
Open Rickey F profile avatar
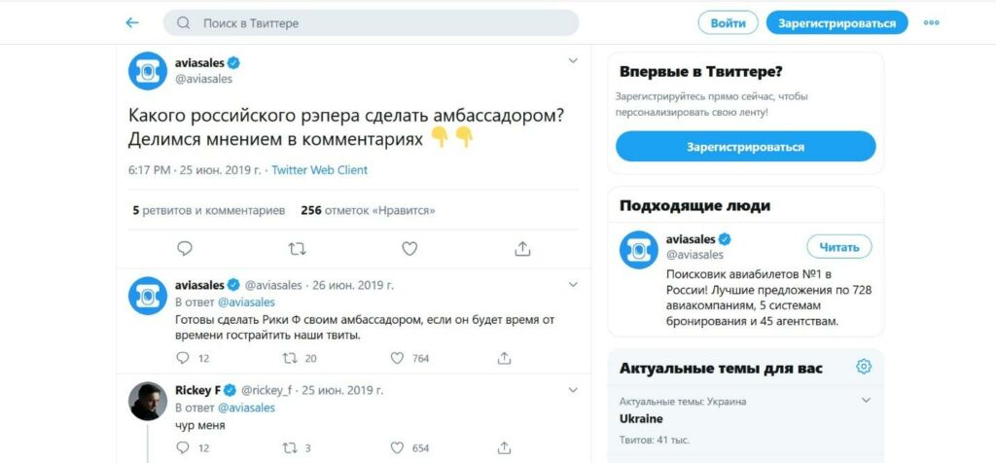coord(149,401)
